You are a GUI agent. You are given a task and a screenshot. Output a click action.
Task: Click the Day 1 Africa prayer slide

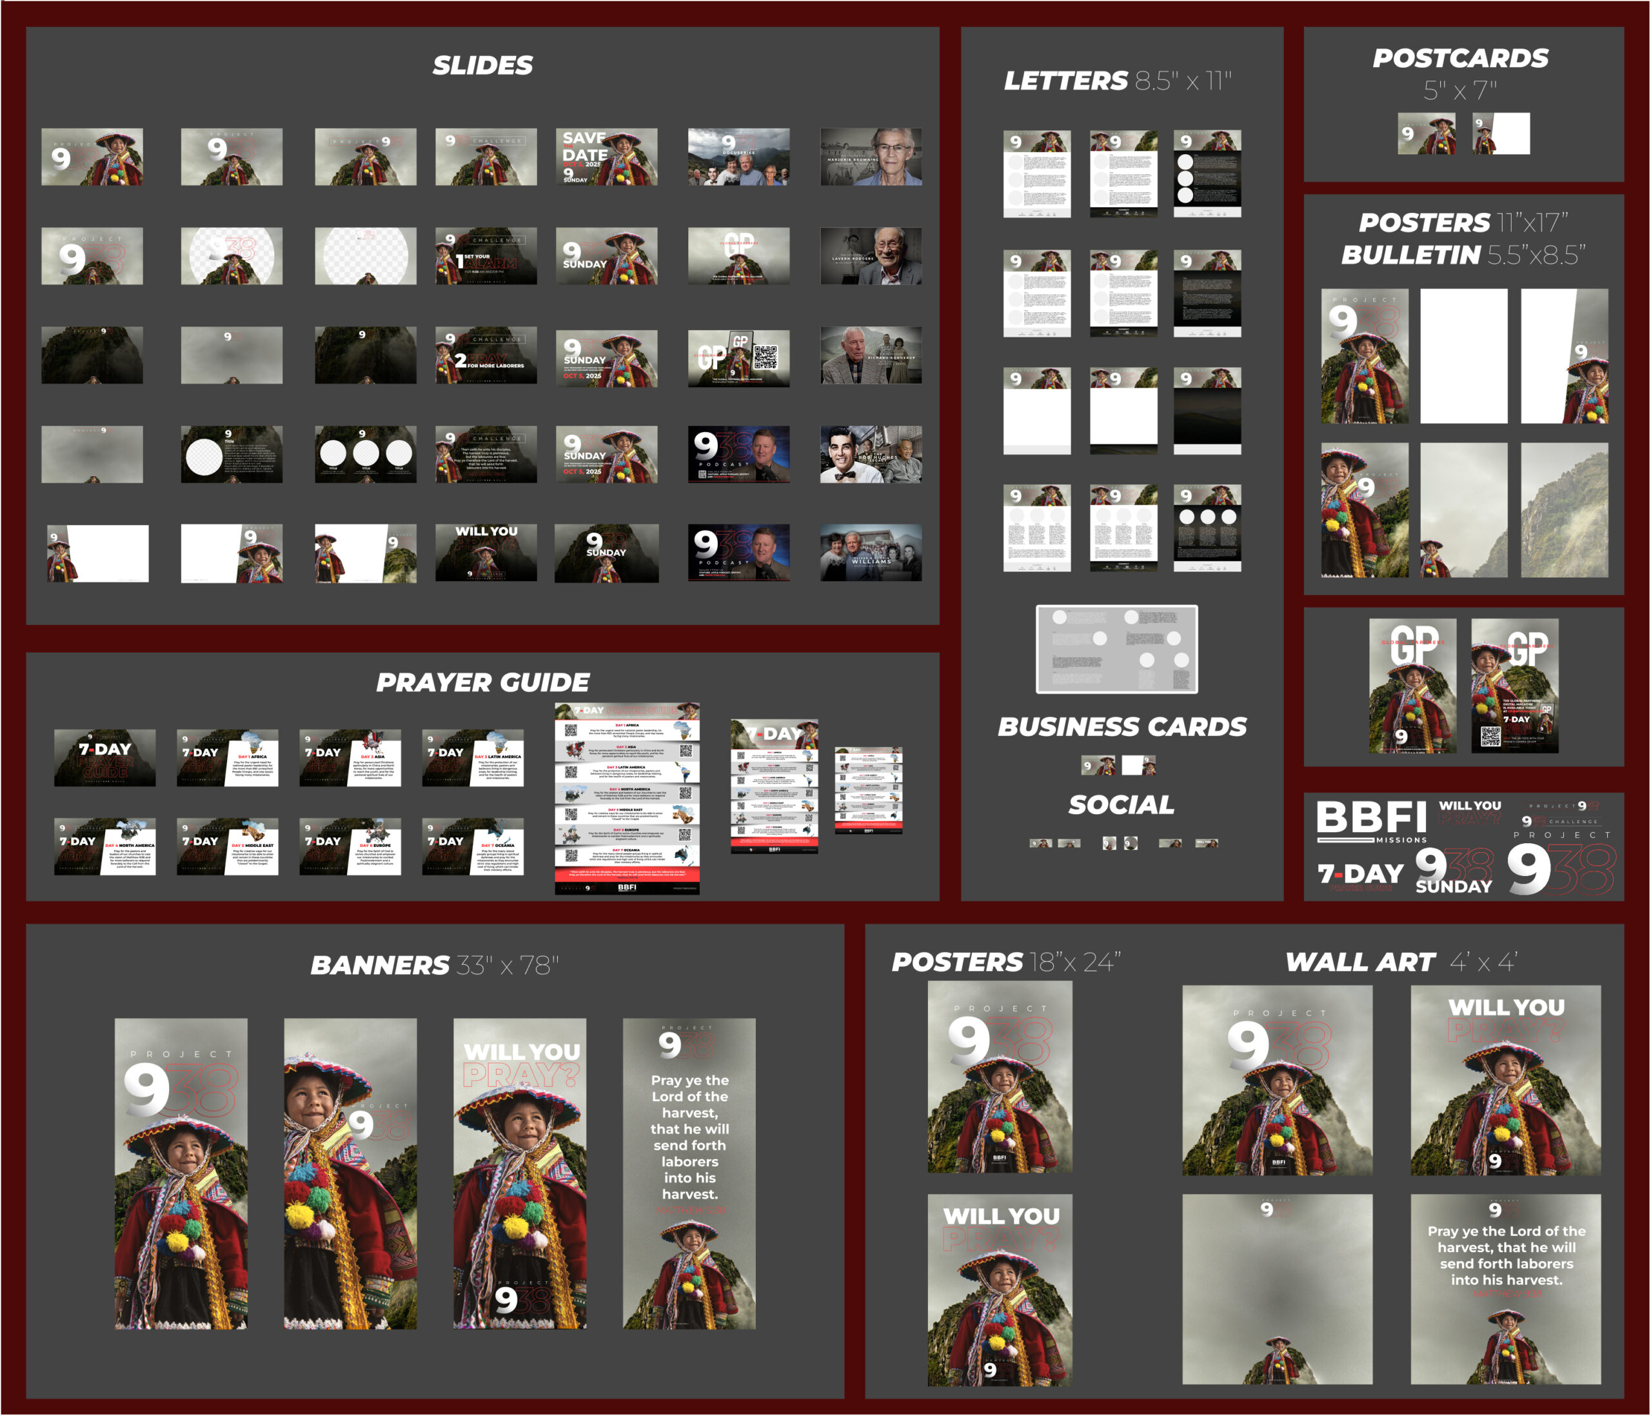click(x=227, y=758)
